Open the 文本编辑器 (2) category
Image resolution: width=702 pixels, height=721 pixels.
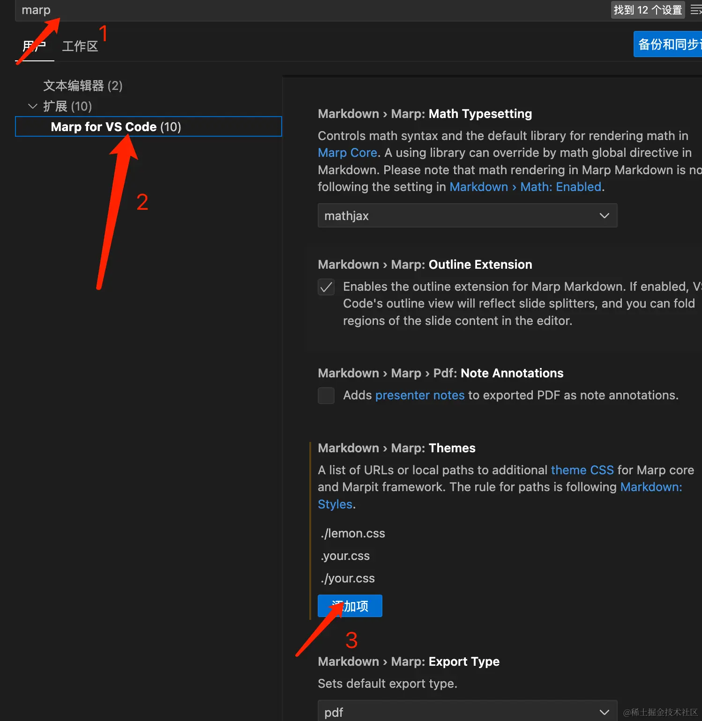click(x=83, y=86)
